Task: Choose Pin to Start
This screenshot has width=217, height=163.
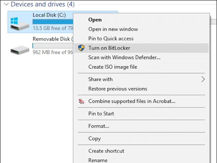Action: click(x=101, y=113)
